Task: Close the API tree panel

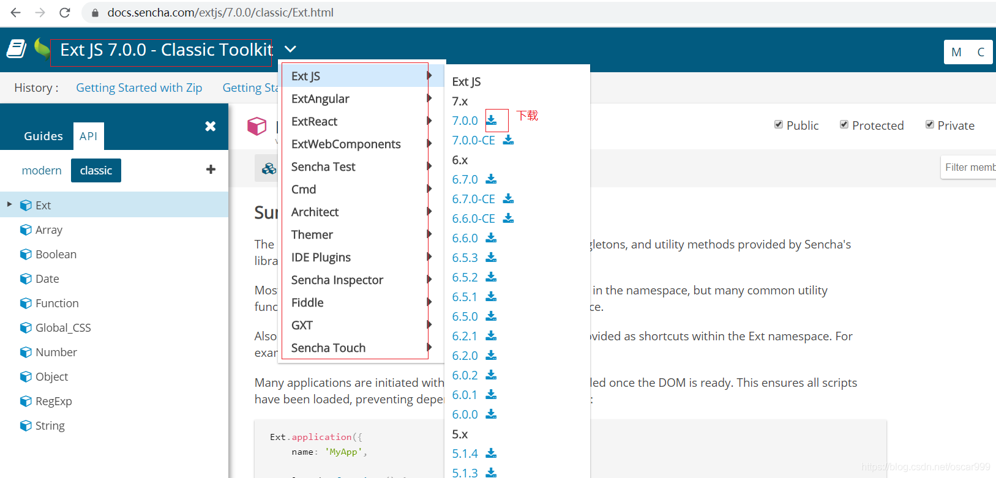Action: click(x=211, y=126)
